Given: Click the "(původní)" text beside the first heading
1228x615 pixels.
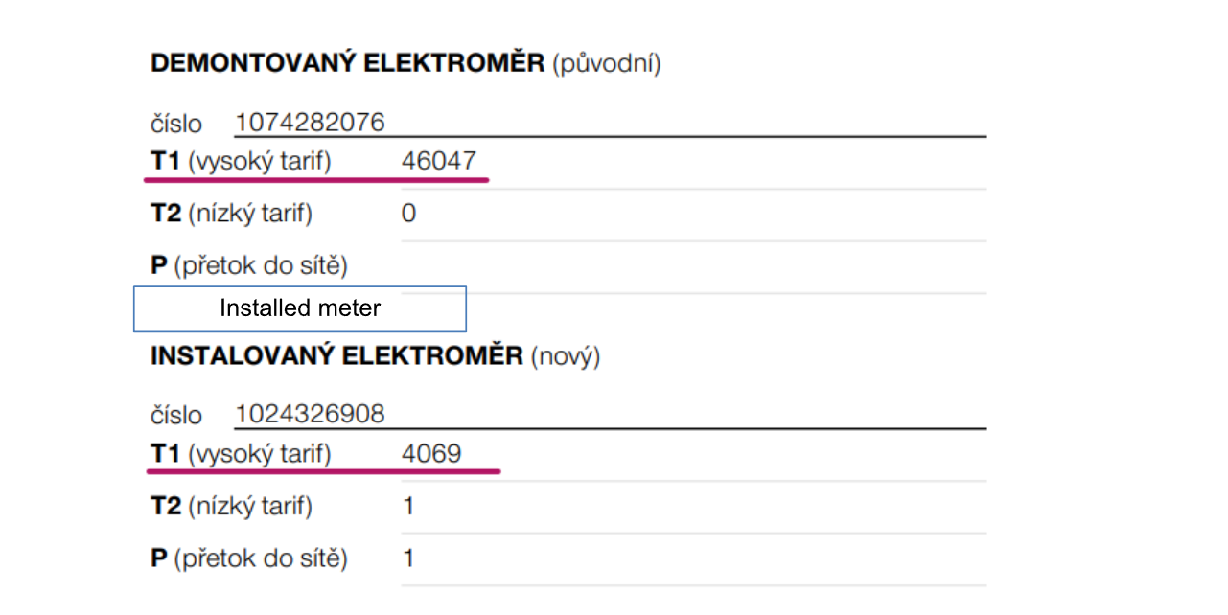Looking at the screenshot, I should click(x=606, y=64).
